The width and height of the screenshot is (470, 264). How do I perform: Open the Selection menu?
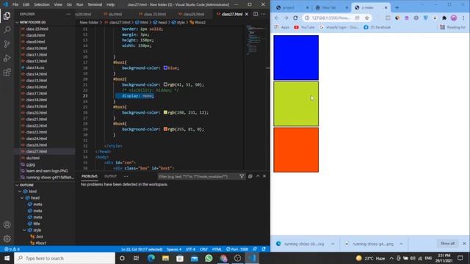[41, 4]
